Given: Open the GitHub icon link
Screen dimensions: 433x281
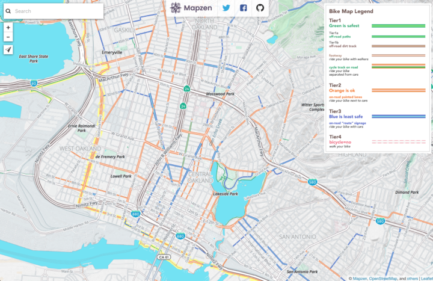Looking at the screenshot, I should click(260, 8).
